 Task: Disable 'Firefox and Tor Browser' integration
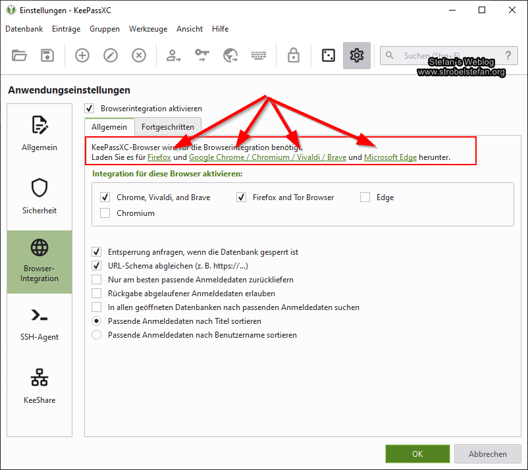tap(242, 197)
